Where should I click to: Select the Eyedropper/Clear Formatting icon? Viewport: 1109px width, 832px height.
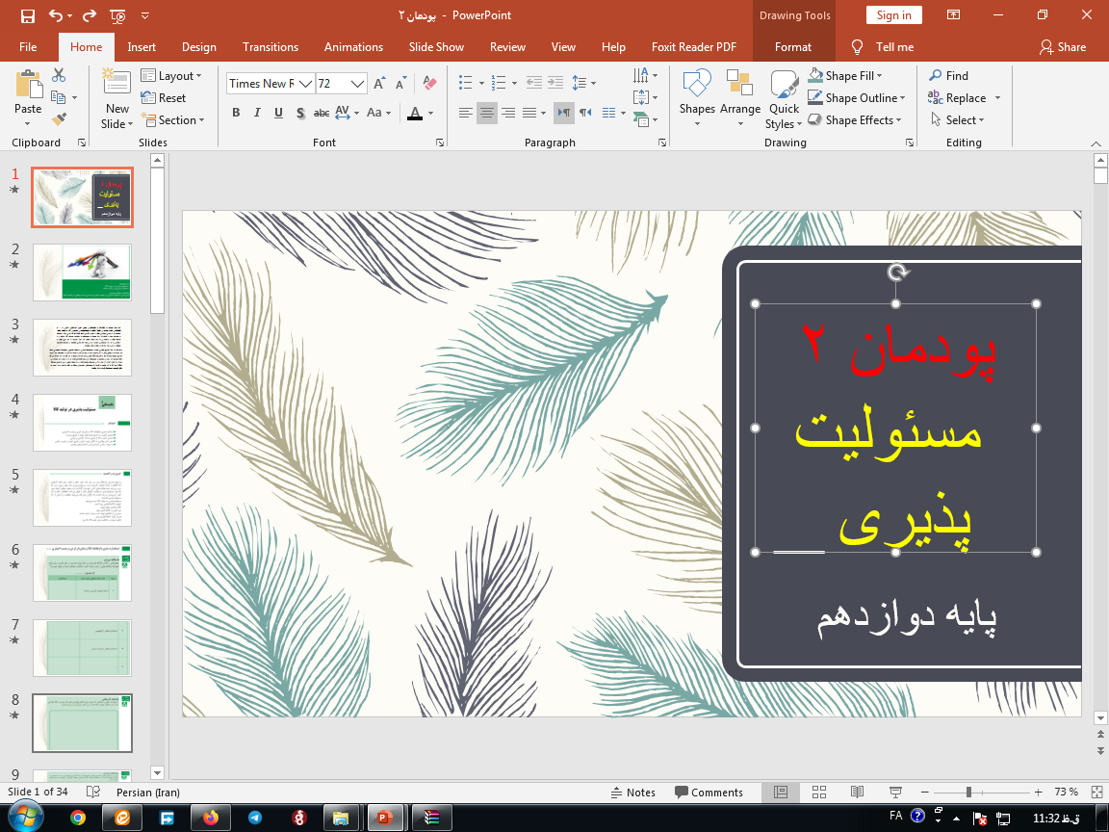tap(427, 83)
